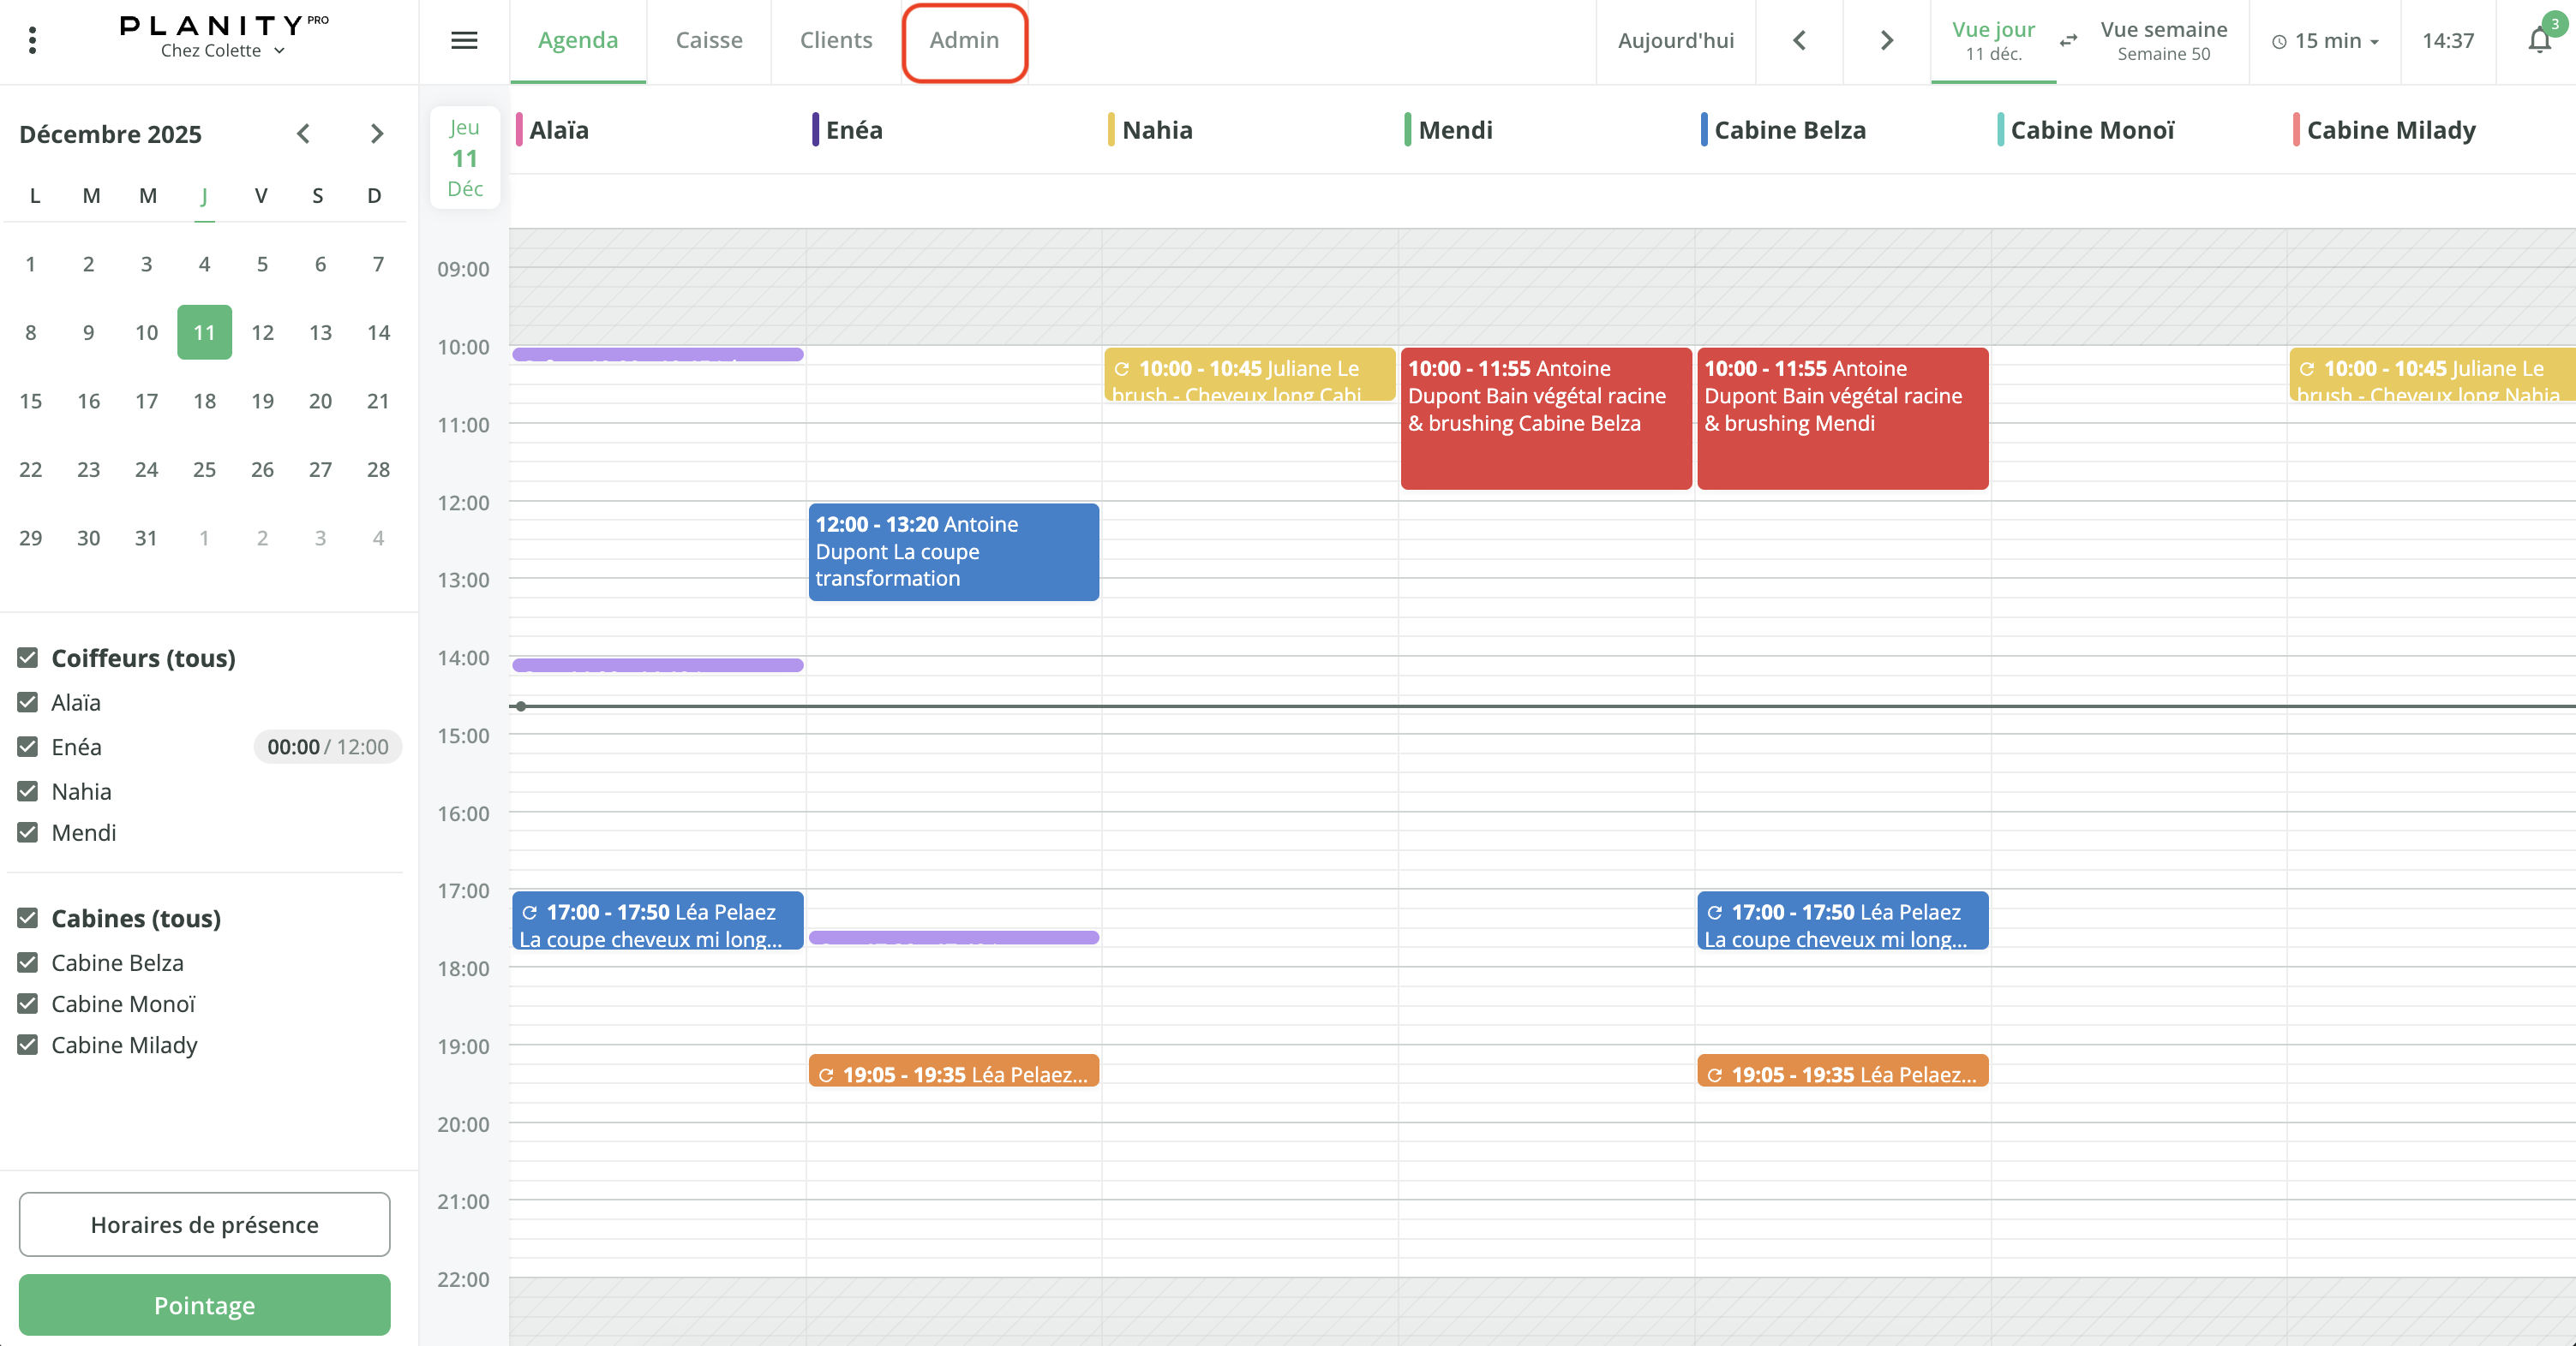Go to next month in mini calendar

click(377, 133)
